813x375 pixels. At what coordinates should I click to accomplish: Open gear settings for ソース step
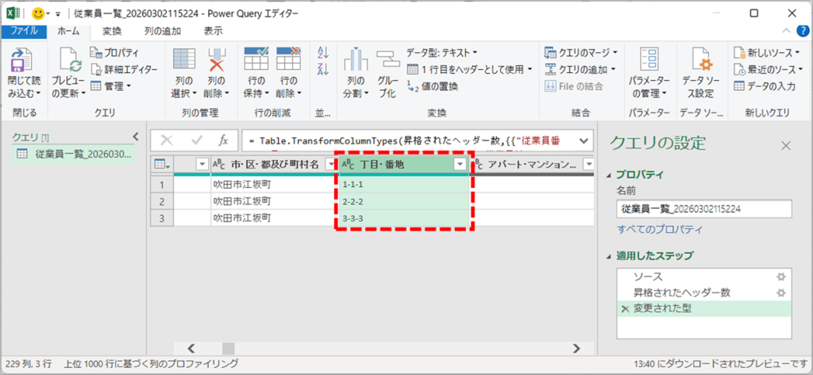781,277
